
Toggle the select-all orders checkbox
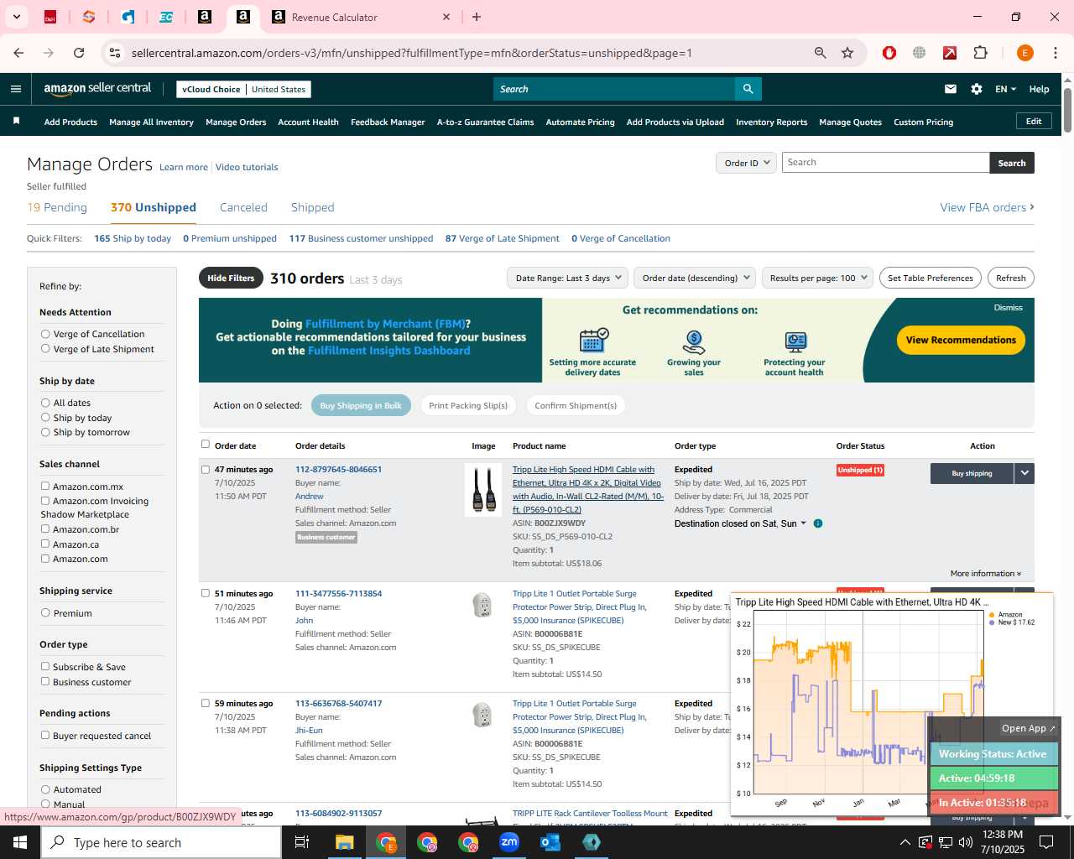coord(206,445)
